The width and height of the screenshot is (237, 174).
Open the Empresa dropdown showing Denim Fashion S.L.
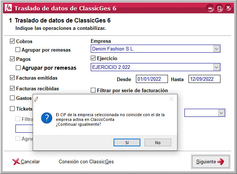pos(216,49)
